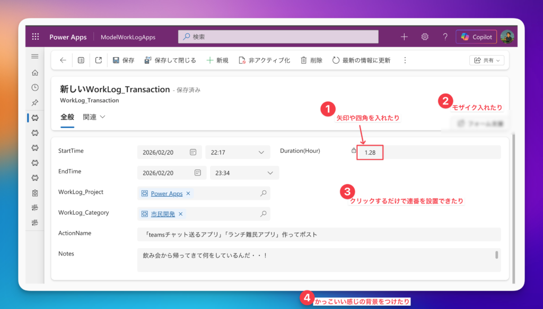Open the app launcher waffle icon
Viewport: 543px width, 309px height.
[36, 37]
